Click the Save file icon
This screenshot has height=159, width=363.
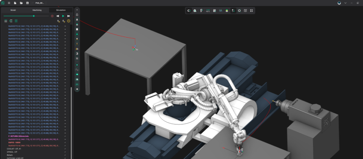(x=27, y=3)
